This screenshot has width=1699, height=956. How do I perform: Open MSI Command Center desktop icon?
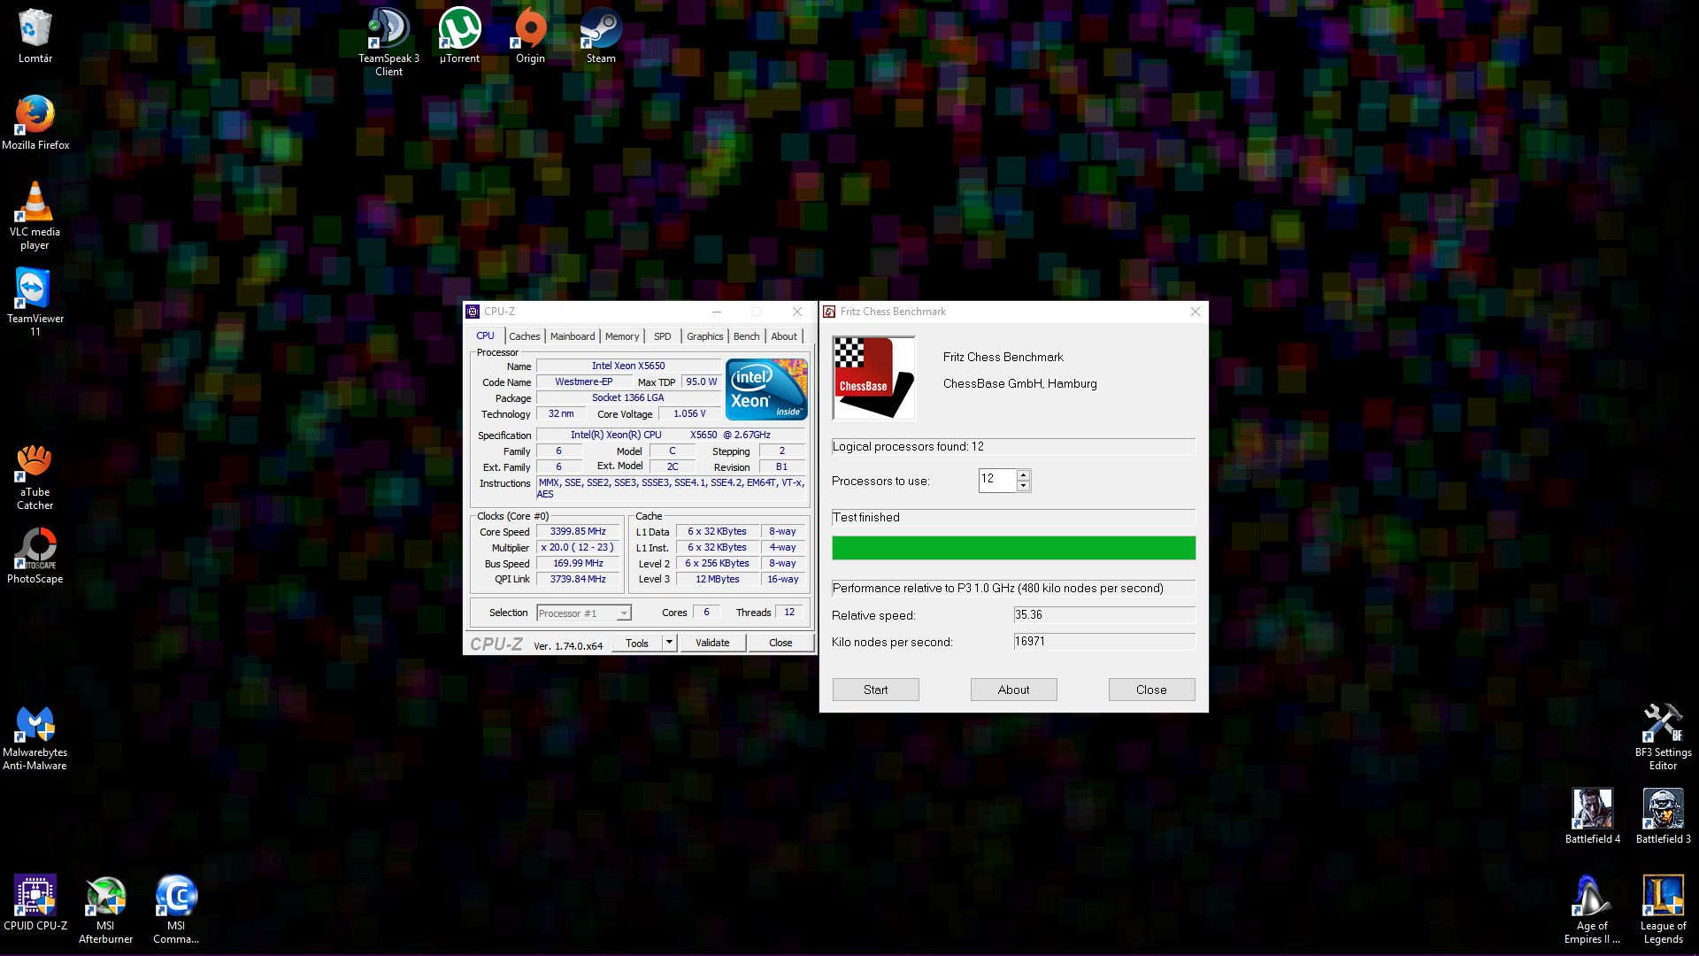tap(176, 910)
